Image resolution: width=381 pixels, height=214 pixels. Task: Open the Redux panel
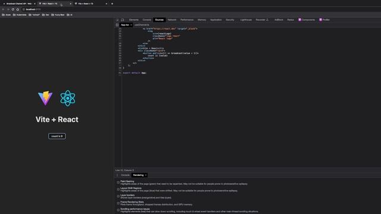[291, 20]
